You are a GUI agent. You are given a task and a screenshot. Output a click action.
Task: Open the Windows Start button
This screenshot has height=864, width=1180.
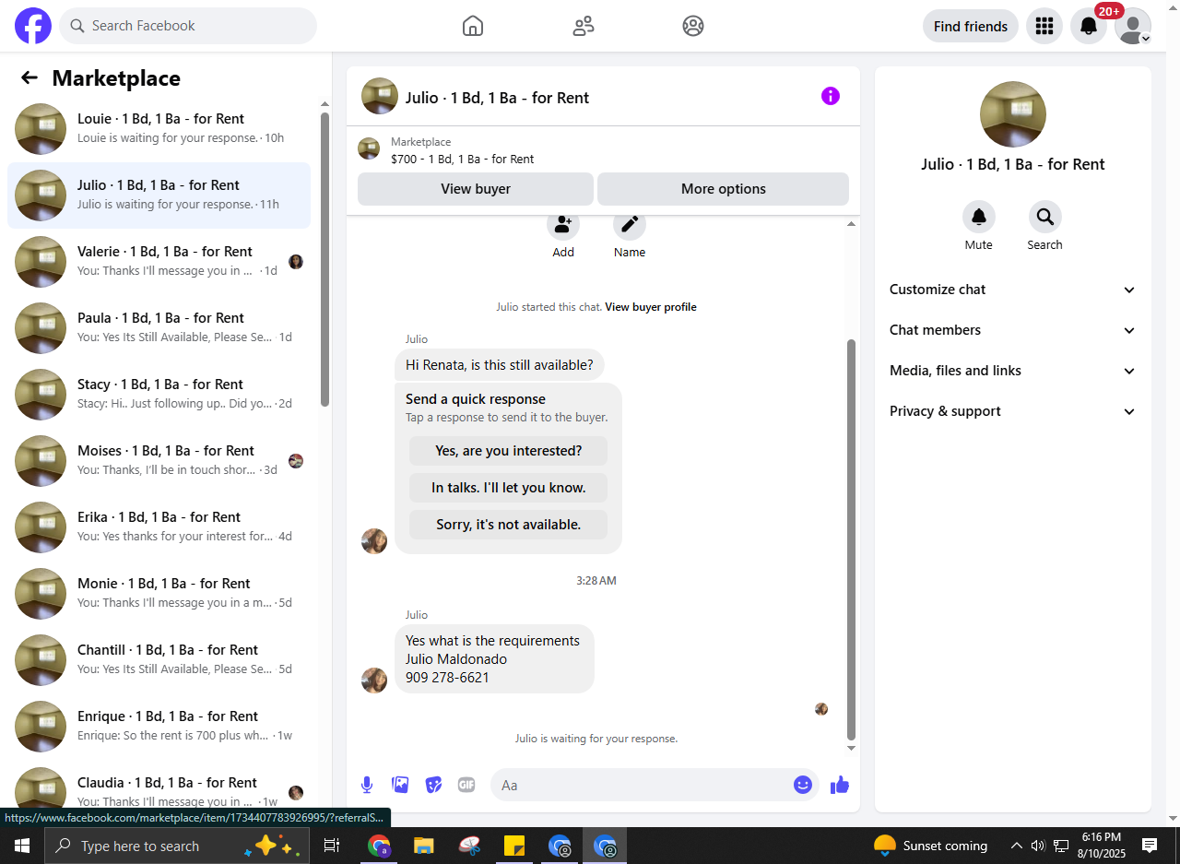point(22,846)
